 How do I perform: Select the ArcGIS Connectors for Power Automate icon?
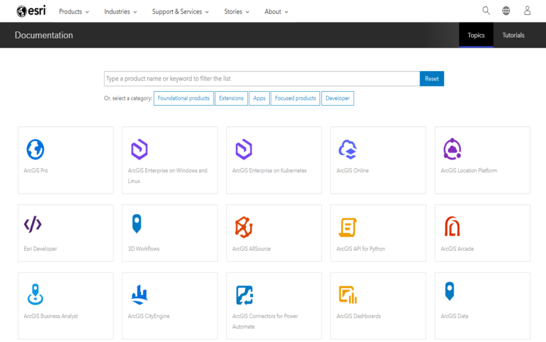244,295
